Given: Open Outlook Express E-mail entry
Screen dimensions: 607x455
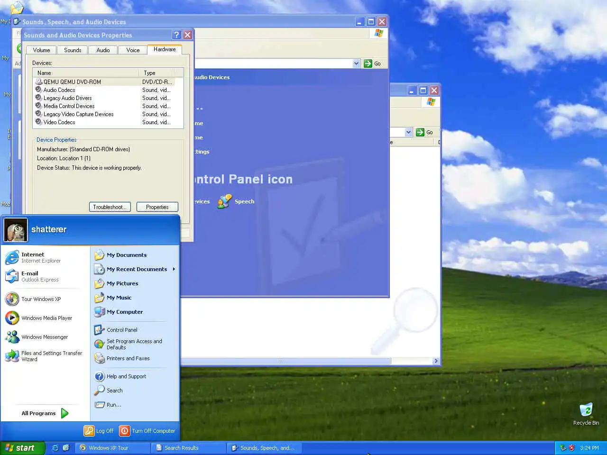Looking at the screenshot, I should tap(46, 276).
